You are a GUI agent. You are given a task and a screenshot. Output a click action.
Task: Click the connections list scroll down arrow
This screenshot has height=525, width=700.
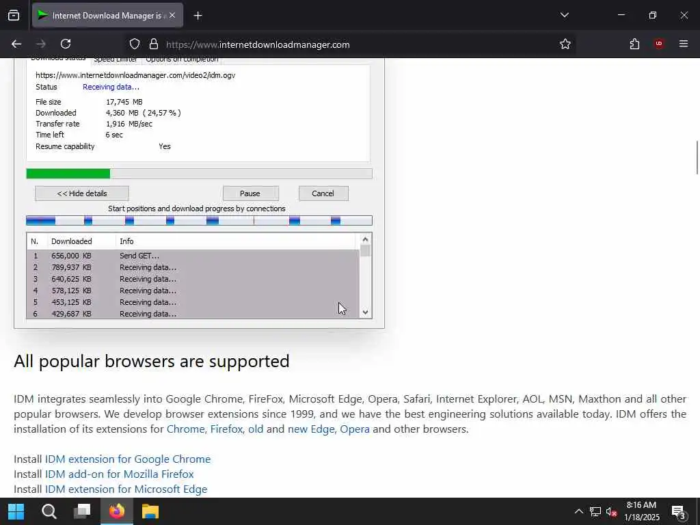(x=365, y=312)
